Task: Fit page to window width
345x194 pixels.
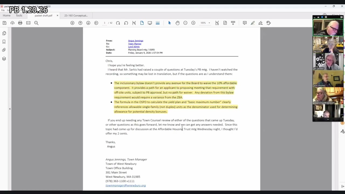Action: (x=217, y=23)
